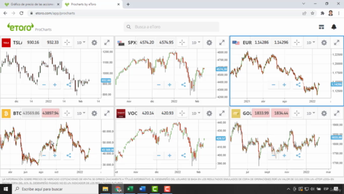Image resolution: width=344 pixels, height=194 pixels.
Task: Open settings gear on EUR chart
Action: coord(324,43)
